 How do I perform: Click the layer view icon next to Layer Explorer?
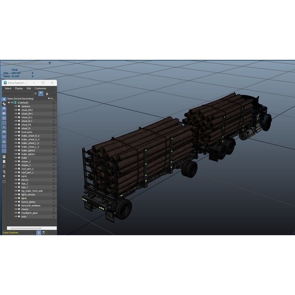point(38,232)
